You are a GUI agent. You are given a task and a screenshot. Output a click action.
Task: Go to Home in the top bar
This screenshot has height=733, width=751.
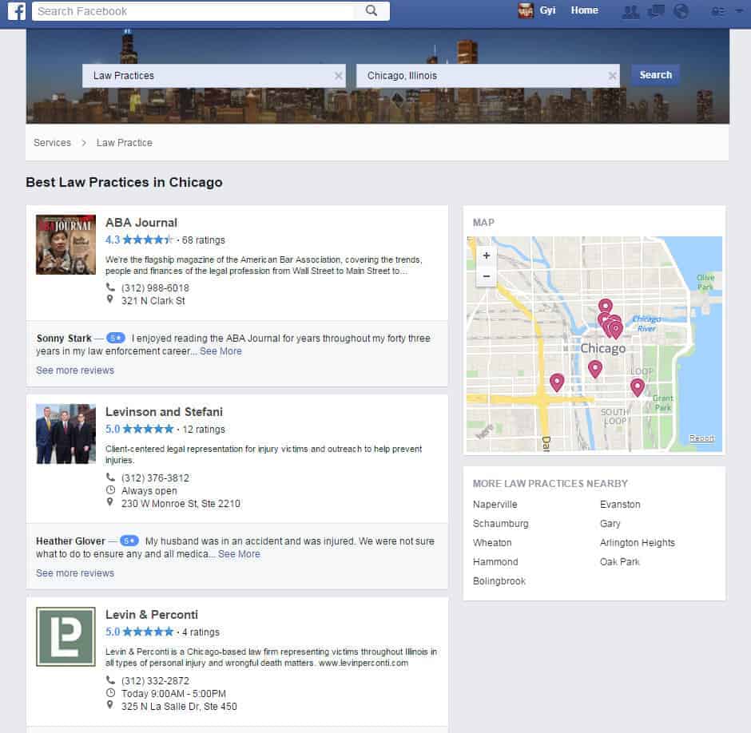pyautogui.click(x=584, y=10)
